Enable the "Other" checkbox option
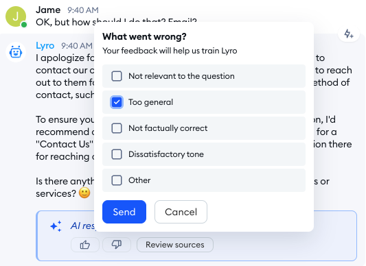 pos(117,180)
